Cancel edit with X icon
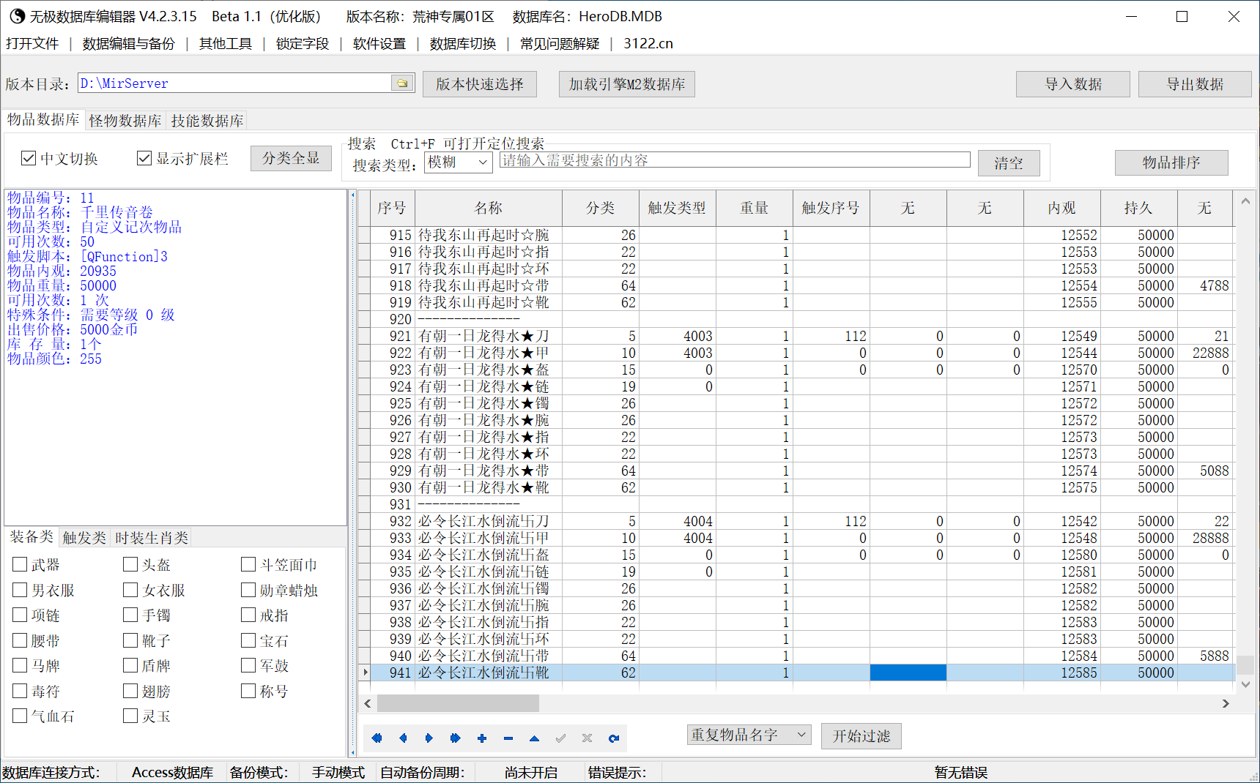 (588, 738)
